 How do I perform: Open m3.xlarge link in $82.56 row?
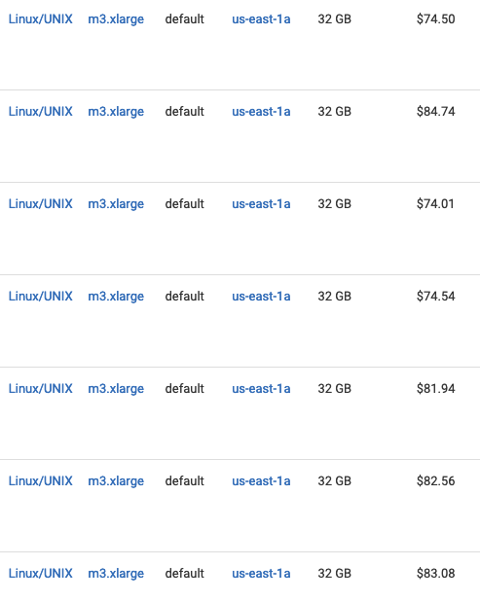pyautogui.click(x=116, y=481)
